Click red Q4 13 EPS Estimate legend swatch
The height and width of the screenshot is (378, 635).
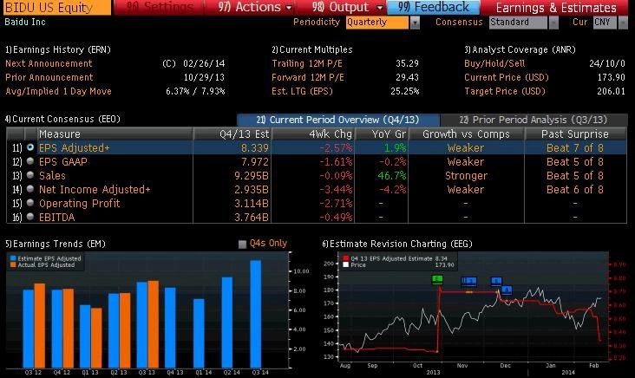coord(345,258)
